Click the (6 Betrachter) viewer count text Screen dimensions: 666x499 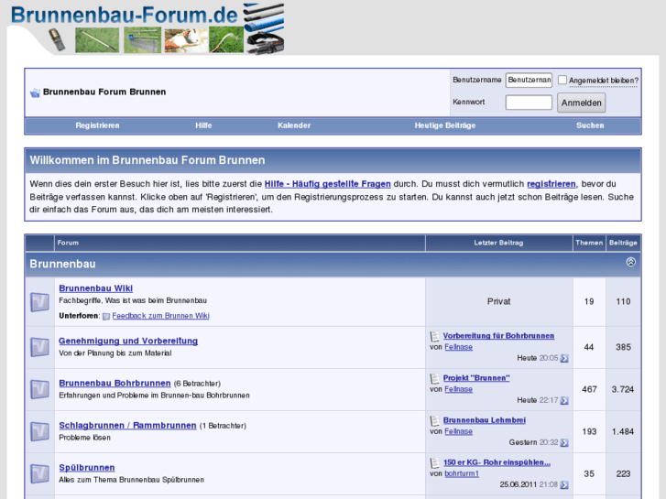197,384
